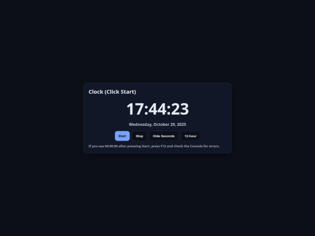Switch to 12-hour time format
Screen dimensions: 315x236
coord(190,136)
